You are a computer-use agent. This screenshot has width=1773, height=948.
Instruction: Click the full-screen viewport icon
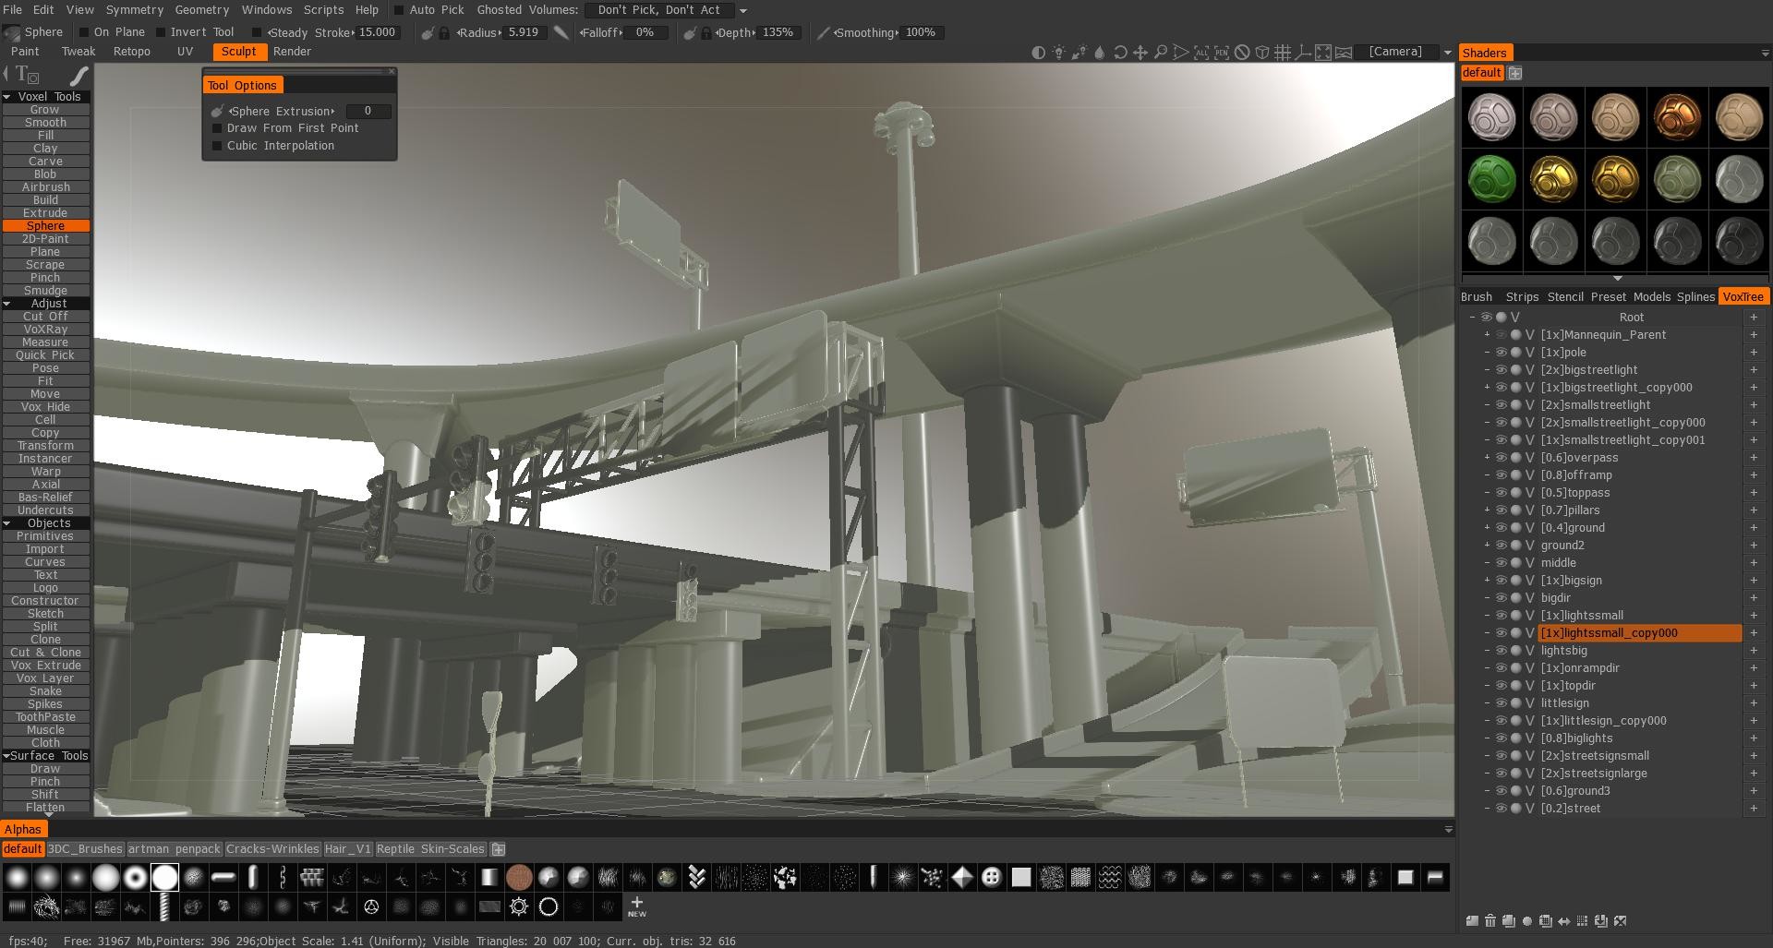click(1323, 53)
